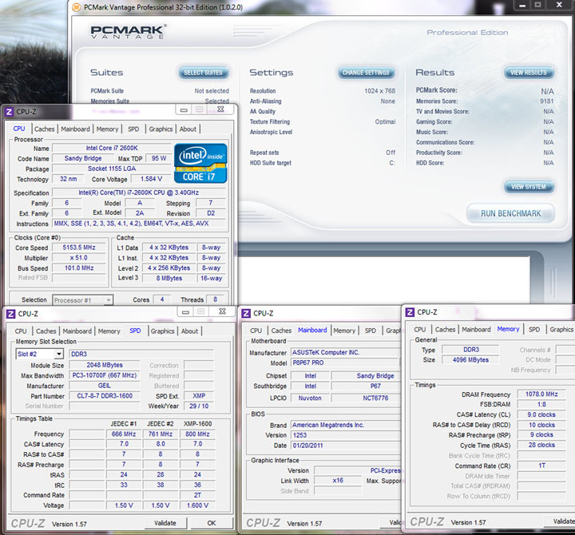Open Memory tab in top CPU-Z window
This screenshot has height=535, width=575.
pos(107,129)
